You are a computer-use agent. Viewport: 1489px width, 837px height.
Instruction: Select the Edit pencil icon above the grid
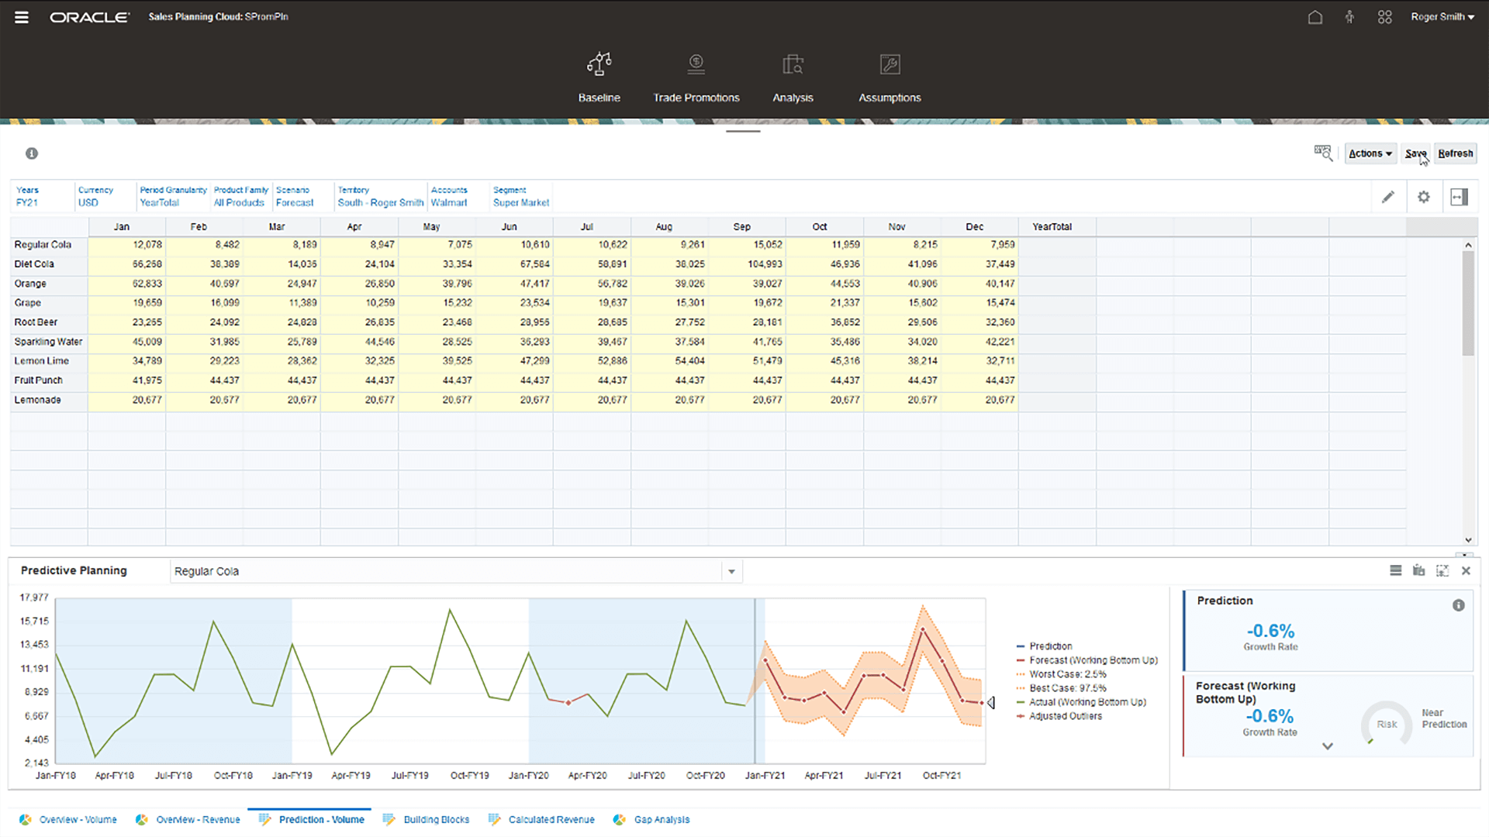[x=1389, y=196]
